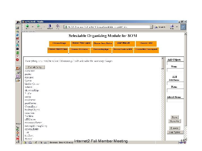Click the Save As button
The width and height of the screenshot is (202, 151).
click(x=175, y=121)
